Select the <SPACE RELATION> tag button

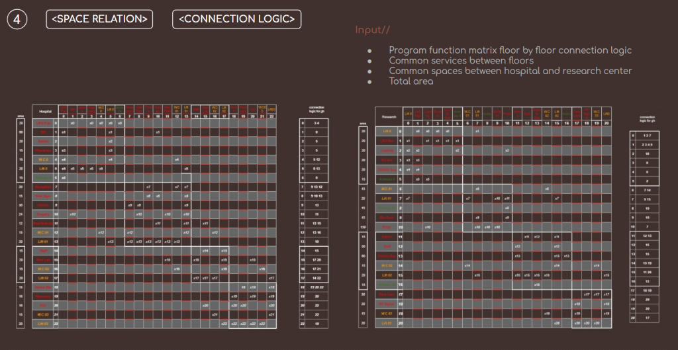tap(99, 19)
